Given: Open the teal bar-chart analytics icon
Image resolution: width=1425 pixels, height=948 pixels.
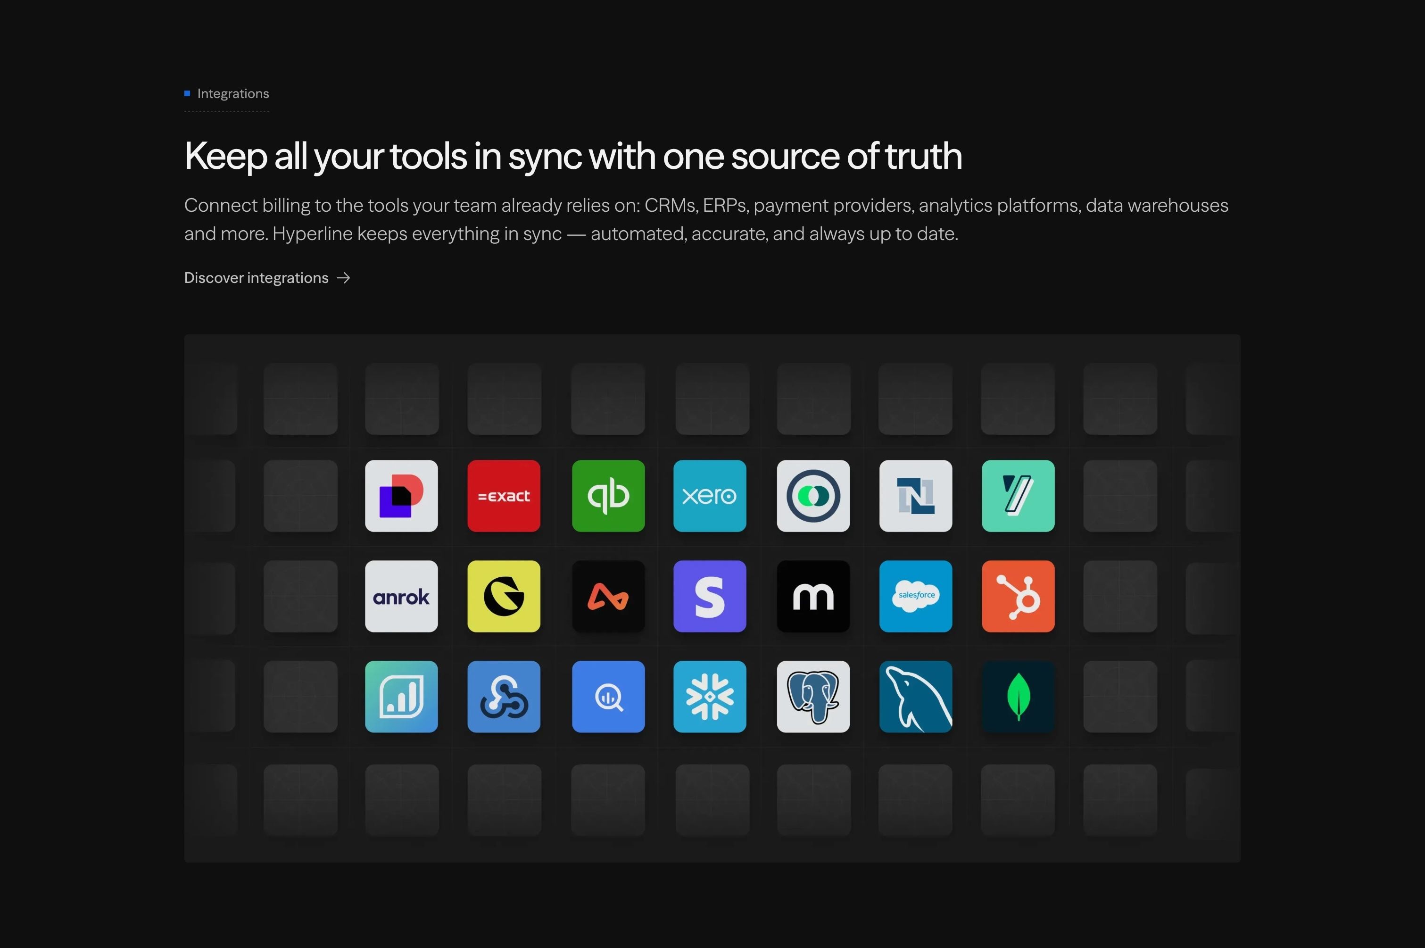Looking at the screenshot, I should pos(401,697).
